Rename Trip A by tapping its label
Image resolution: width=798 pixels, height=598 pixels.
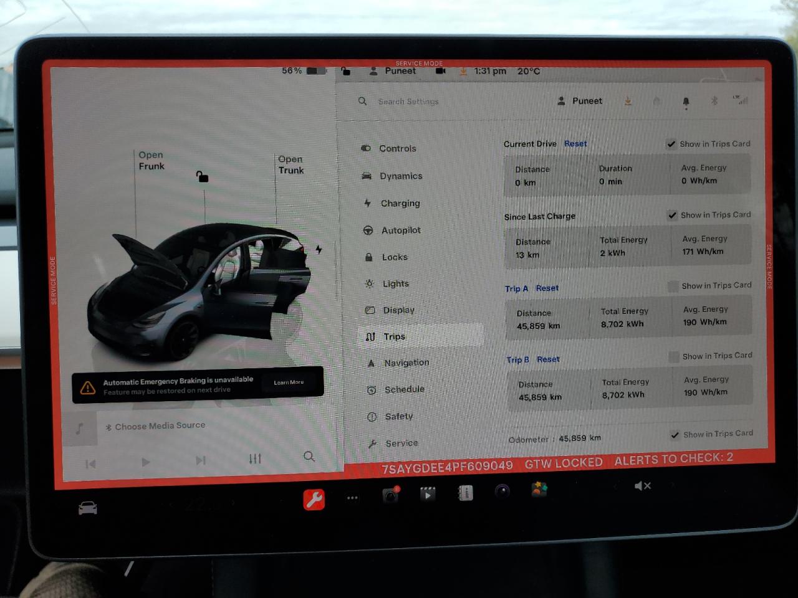[x=516, y=288]
